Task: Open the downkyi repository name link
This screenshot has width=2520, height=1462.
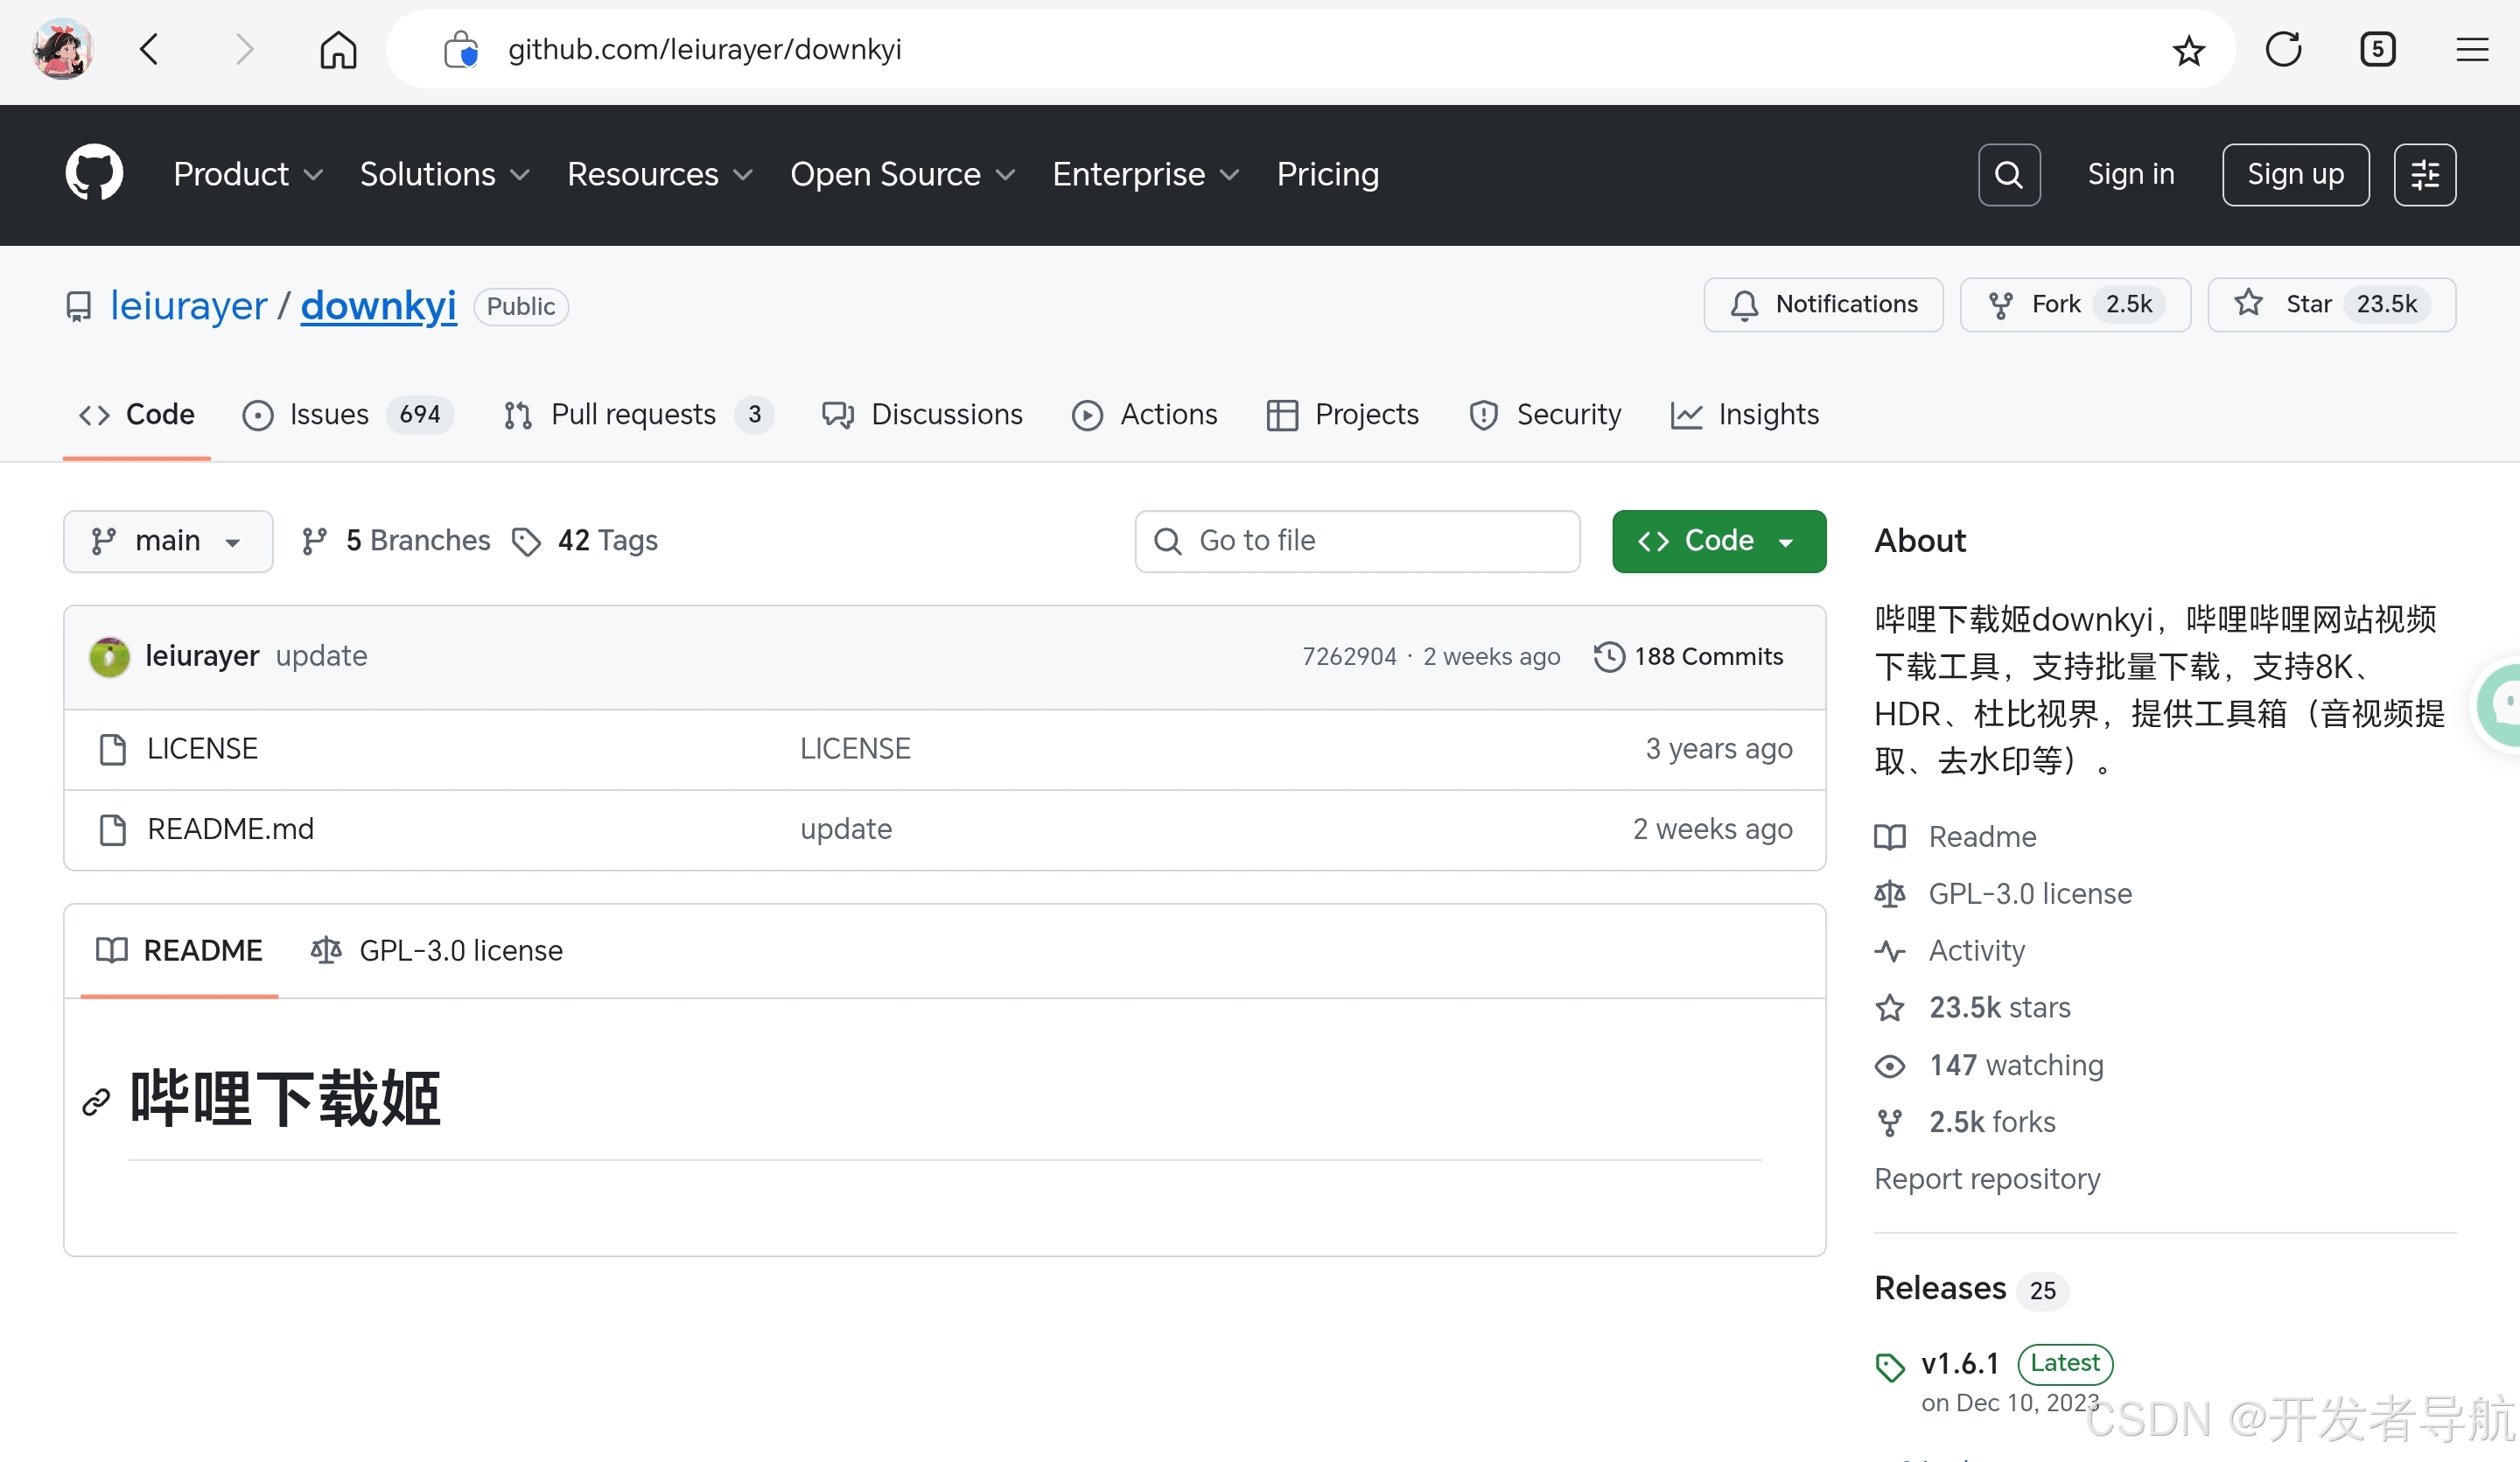Action: 378,306
